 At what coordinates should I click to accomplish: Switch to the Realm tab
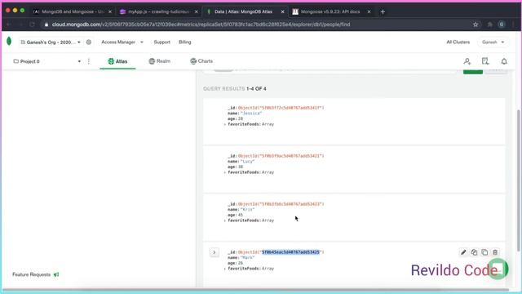160,61
